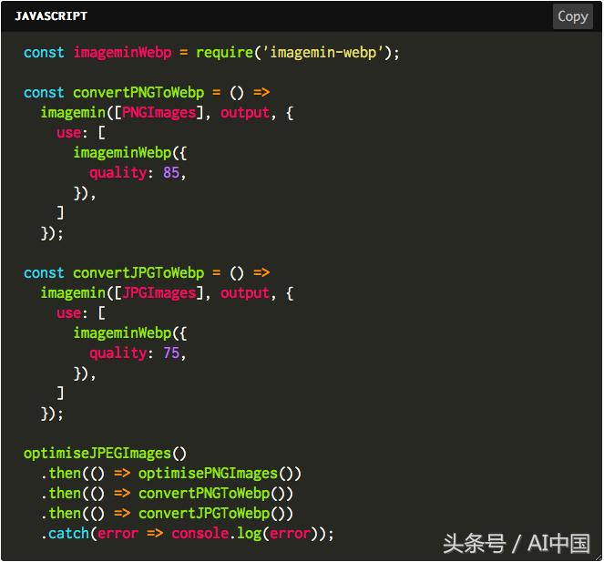Screen dimensions: 604x562
Task: Click the convertPNGToWebp function name in its const declaration
Action: [138, 93]
